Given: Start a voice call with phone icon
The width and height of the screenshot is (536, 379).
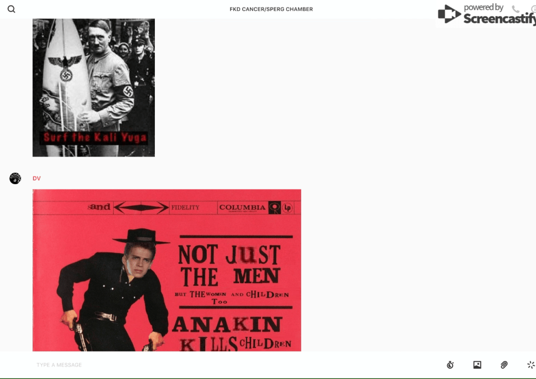Looking at the screenshot, I should click(515, 9).
